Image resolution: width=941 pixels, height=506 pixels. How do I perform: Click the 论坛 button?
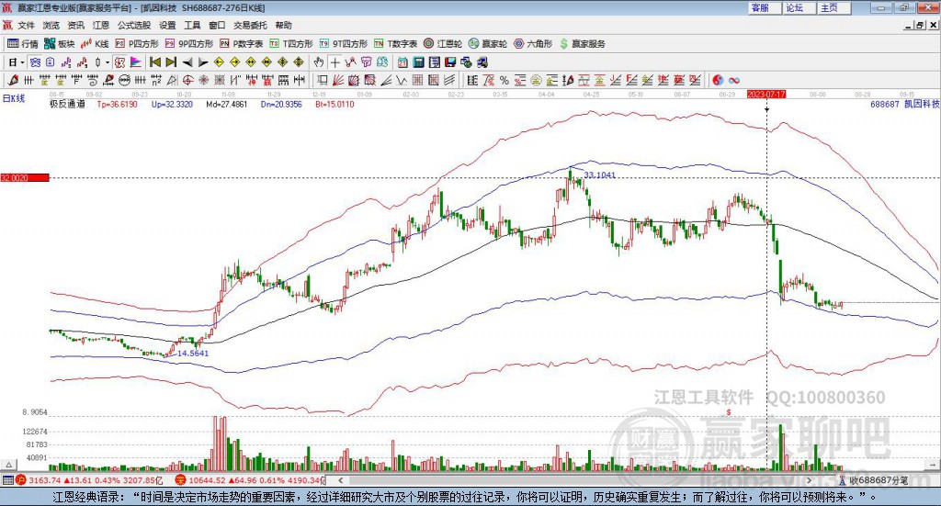(799, 7)
